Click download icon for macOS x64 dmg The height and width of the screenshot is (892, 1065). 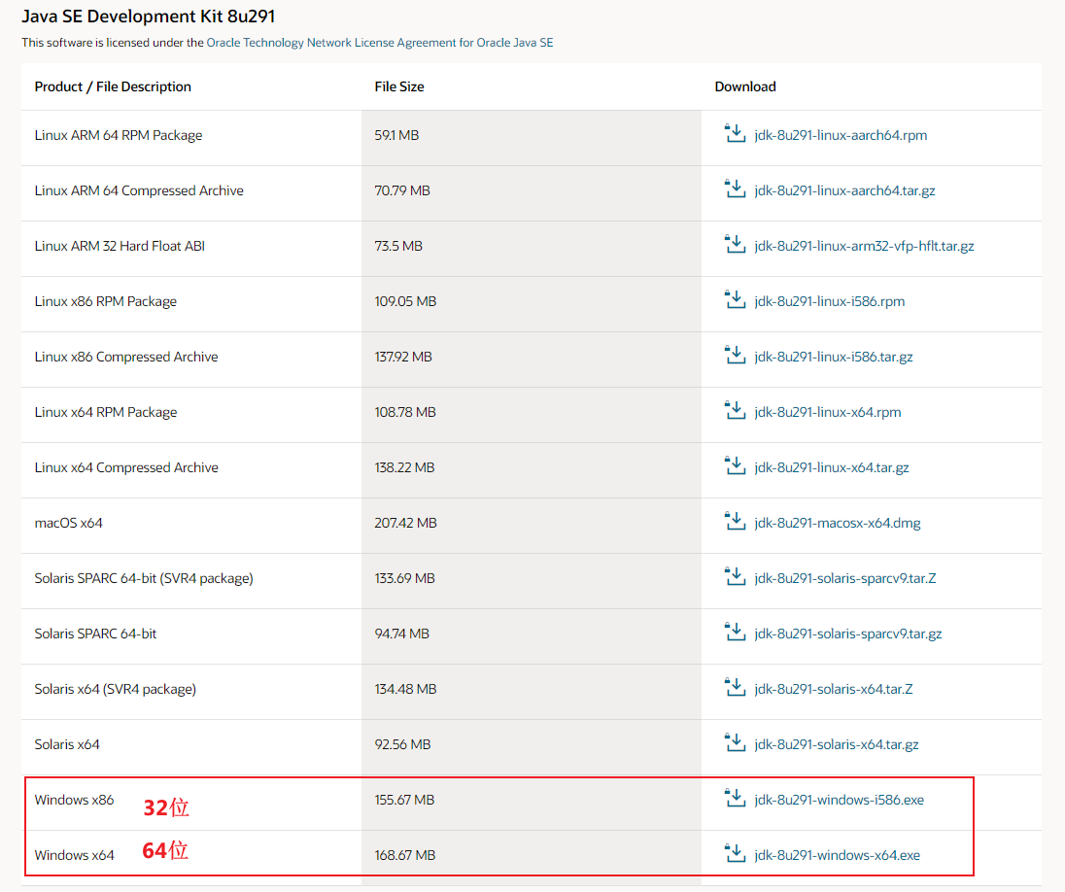735,522
